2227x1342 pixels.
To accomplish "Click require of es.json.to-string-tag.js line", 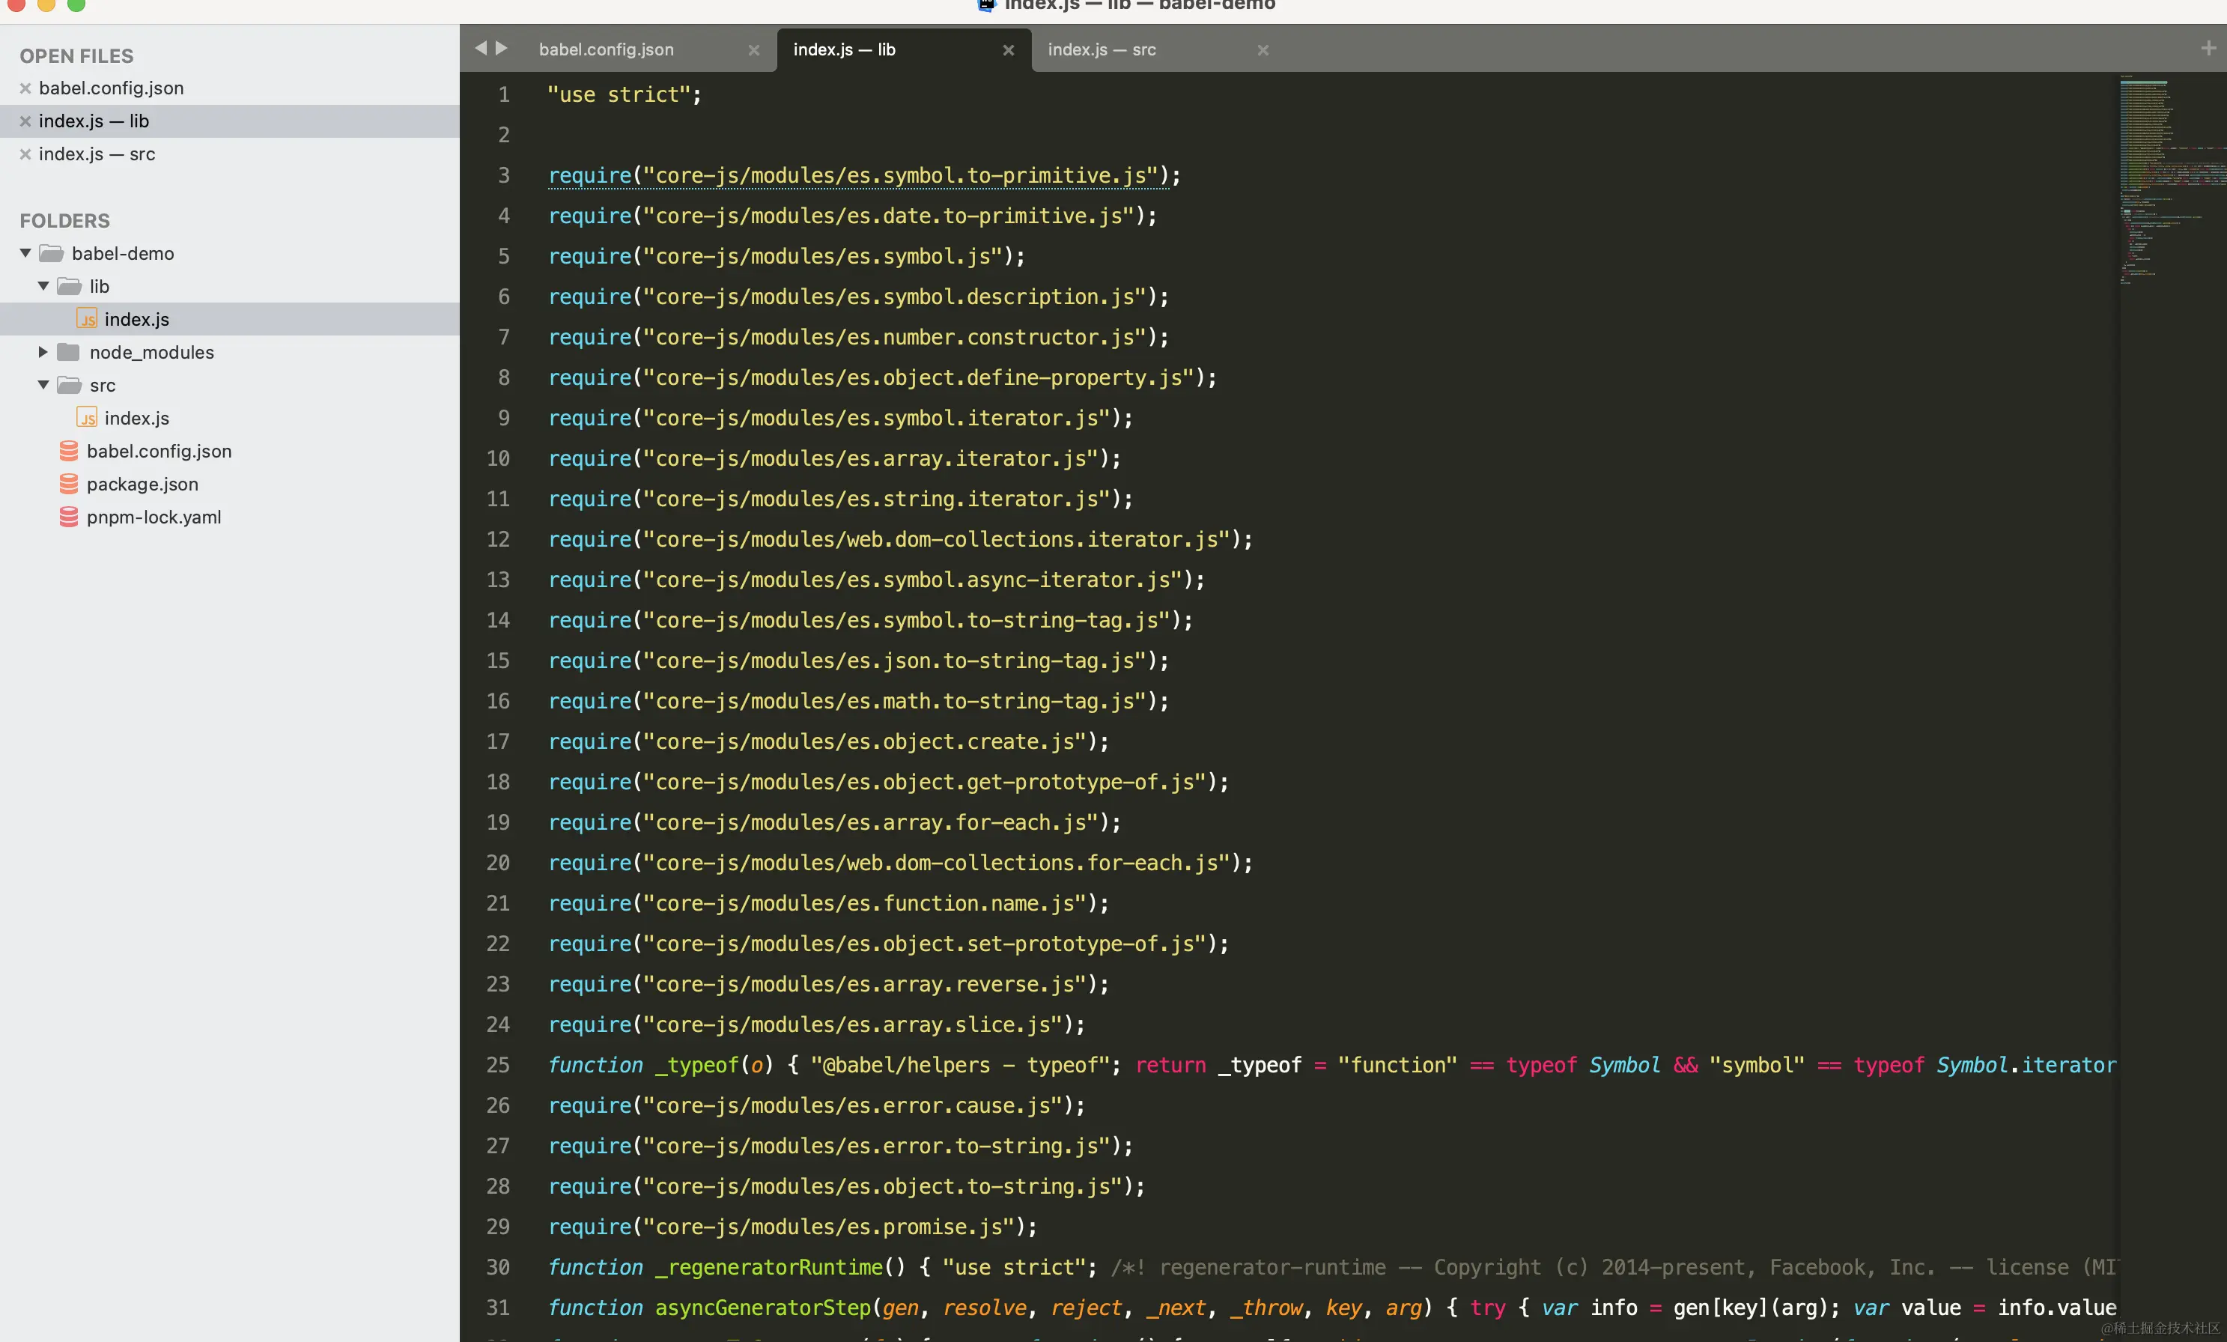I will point(859,661).
